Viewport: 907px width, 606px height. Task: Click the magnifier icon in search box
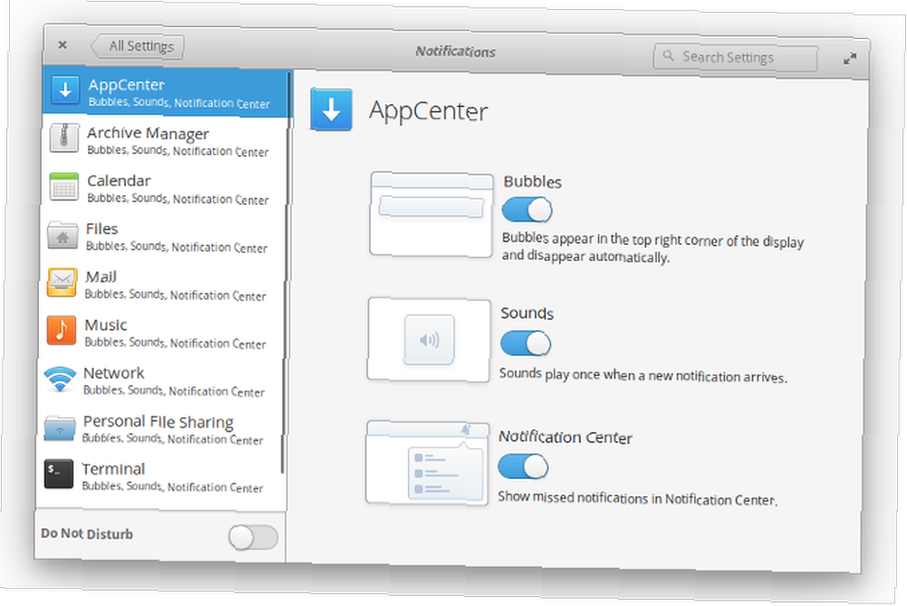click(668, 55)
